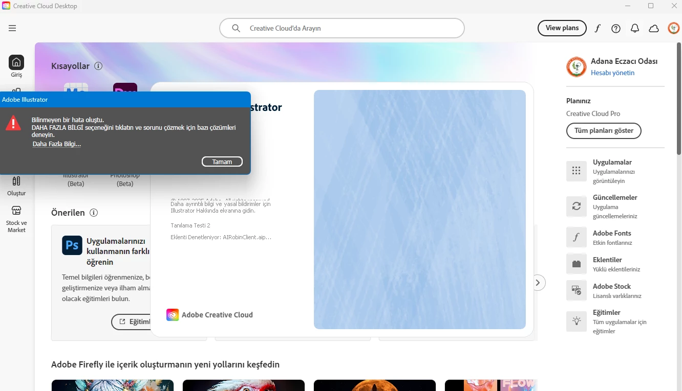
Task: Open the help question mark icon
Action: coord(616,29)
